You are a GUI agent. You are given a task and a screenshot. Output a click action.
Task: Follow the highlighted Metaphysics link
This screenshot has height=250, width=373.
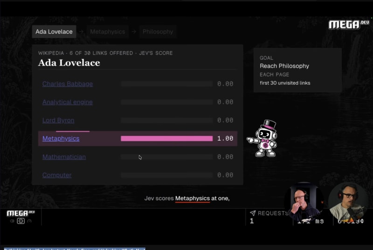tap(61, 138)
